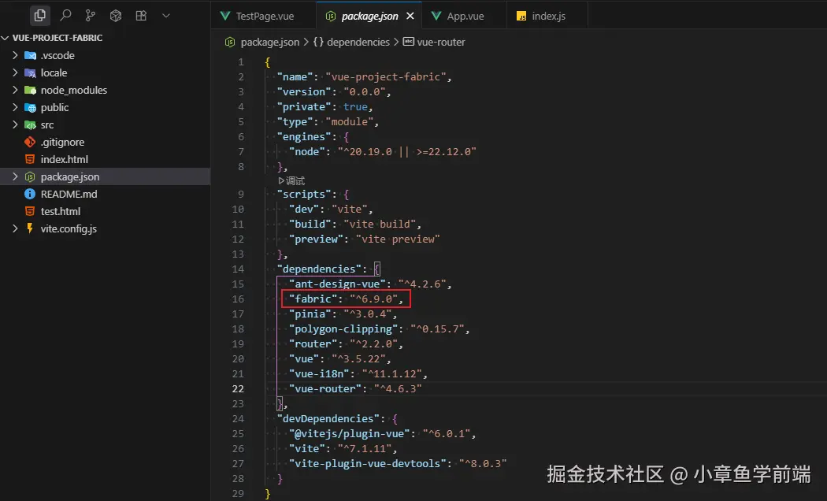Click package.json in the breadcrumb
This screenshot has width=827, height=501.
pos(269,43)
